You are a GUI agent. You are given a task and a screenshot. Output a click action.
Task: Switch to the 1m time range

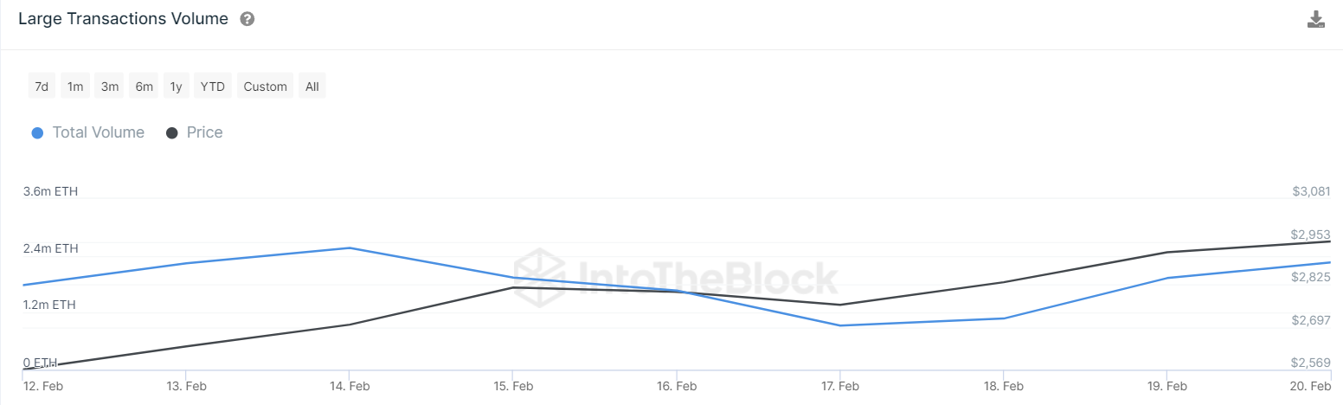coord(75,87)
